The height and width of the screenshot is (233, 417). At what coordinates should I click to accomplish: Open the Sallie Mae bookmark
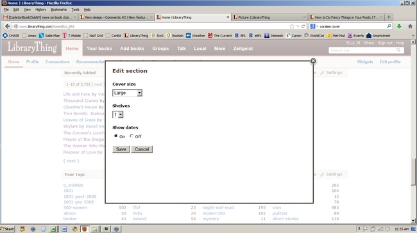click(49, 36)
